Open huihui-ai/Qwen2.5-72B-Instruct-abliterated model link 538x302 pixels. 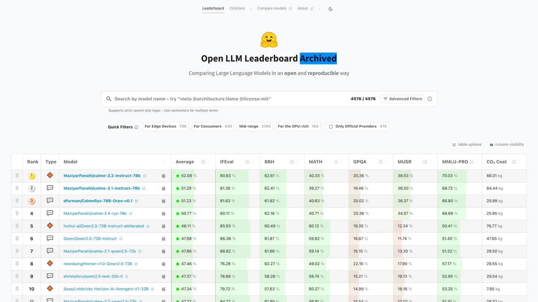point(103,226)
